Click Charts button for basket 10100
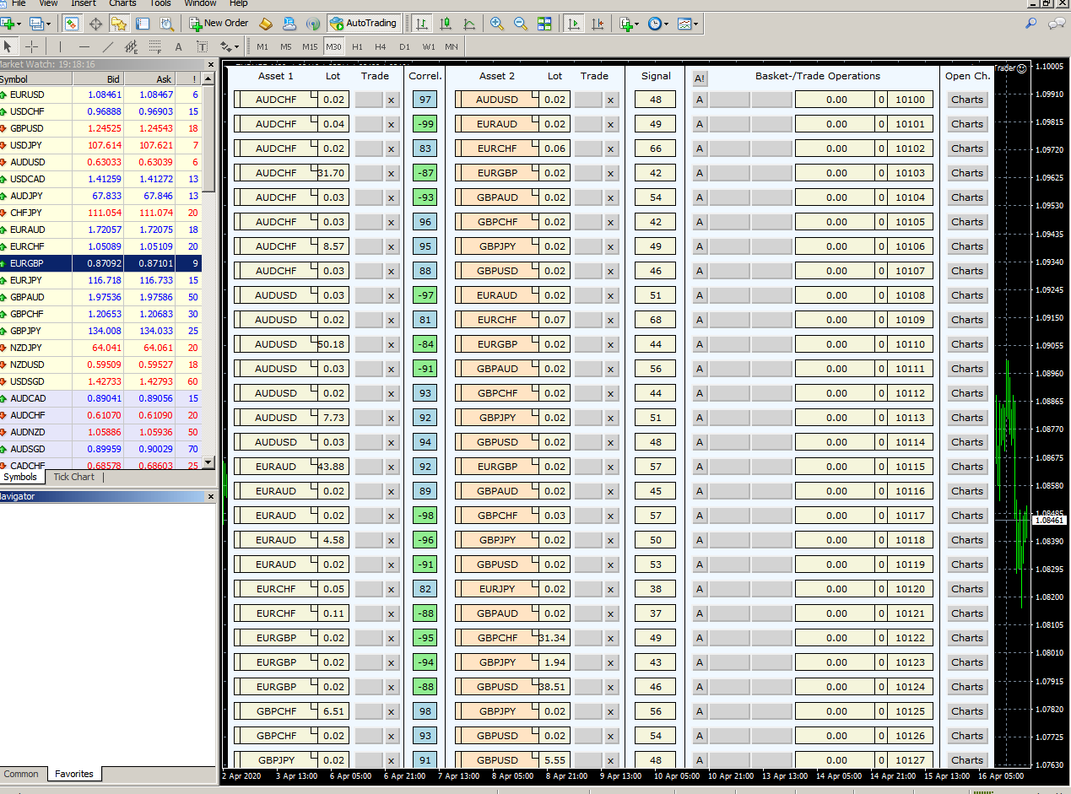 coord(966,100)
